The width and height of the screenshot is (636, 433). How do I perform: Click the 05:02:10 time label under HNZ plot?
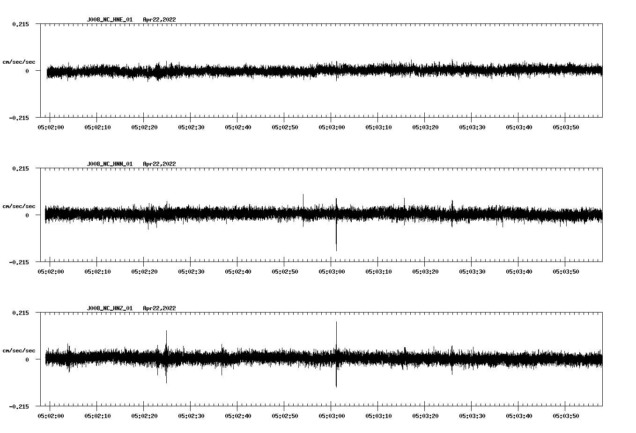coord(97,416)
